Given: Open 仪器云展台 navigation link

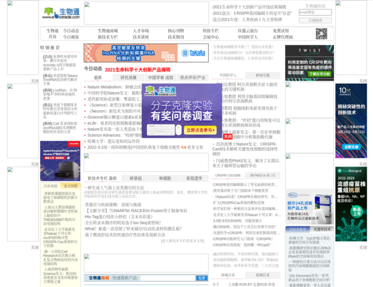Looking at the screenshot, I should [x=247, y=31].
